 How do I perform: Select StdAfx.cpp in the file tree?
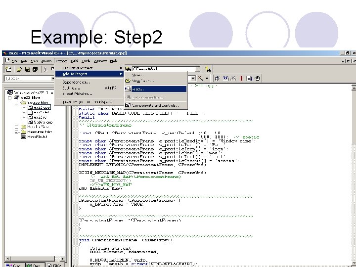[x=40, y=122]
